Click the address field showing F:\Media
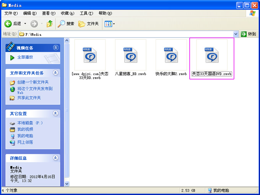This screenshot has height=195, width=260. [x=126, y=34]
